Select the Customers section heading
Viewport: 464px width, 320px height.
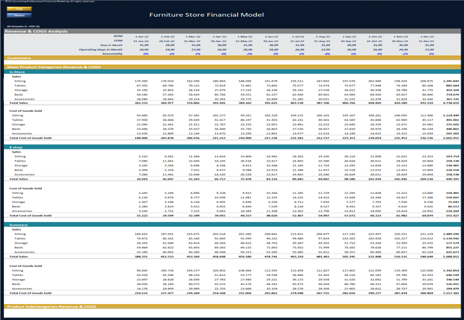coord(19,58)
